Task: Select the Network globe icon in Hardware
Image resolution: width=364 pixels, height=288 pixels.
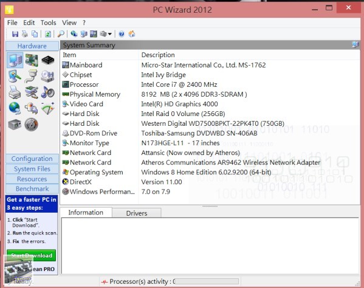Action: click(x=15, y=108)
